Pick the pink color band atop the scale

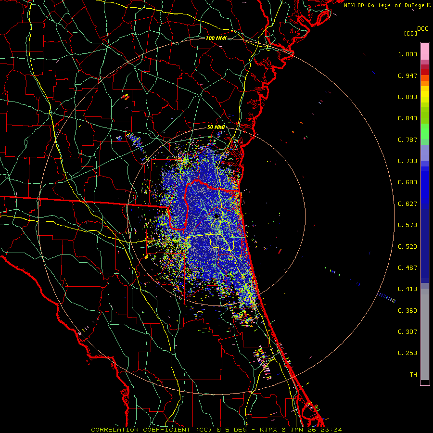[x=425, y=51]
